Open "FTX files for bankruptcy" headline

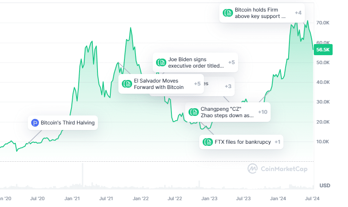[243, 142]
